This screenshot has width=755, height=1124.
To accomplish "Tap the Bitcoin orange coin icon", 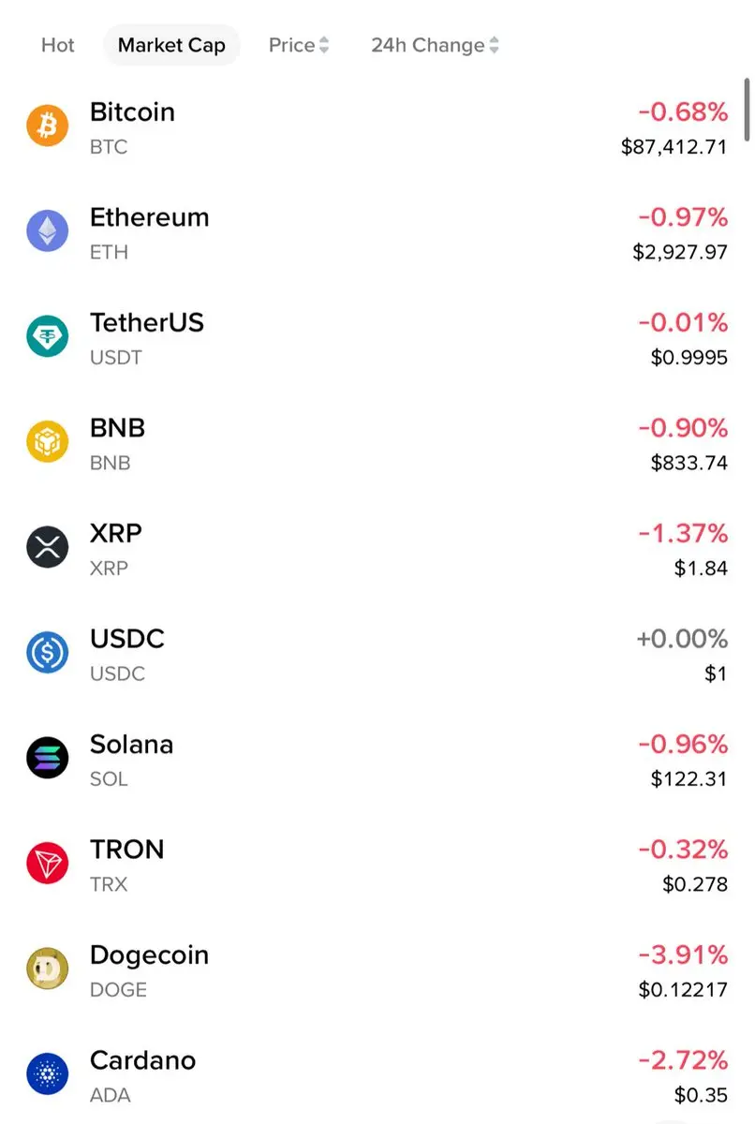I will 47,126.
